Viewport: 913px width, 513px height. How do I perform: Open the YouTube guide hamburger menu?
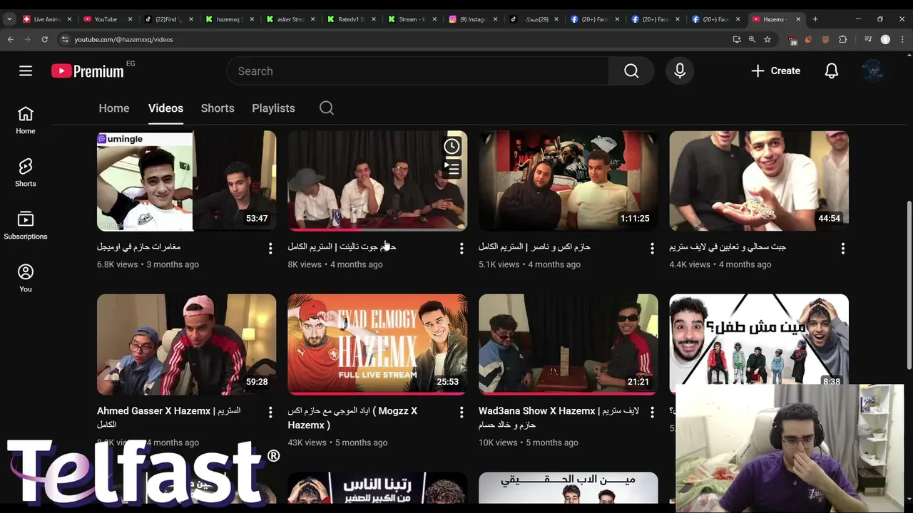click(x=26, y=71)
